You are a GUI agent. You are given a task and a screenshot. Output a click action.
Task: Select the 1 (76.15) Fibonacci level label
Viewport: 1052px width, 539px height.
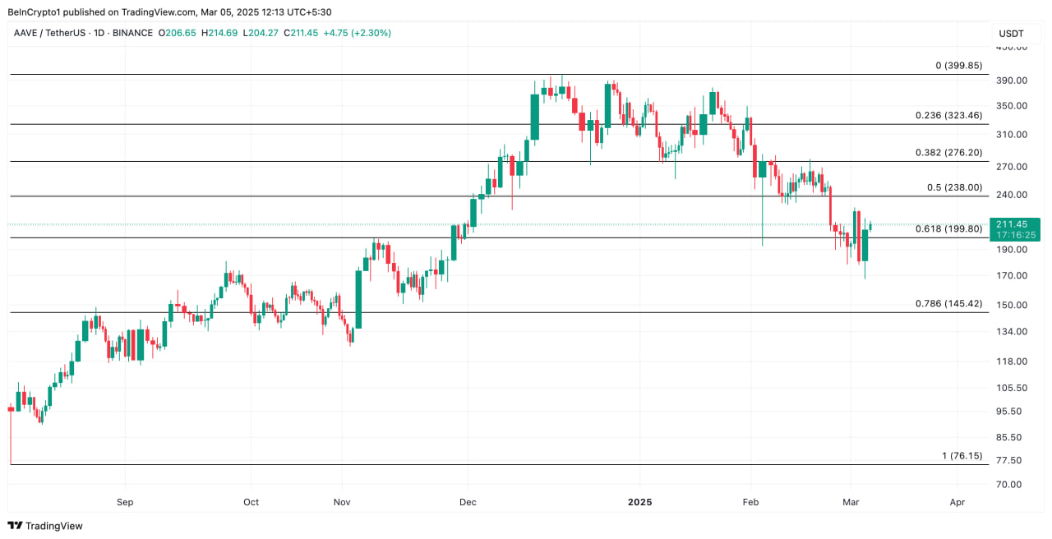pyautogui.click(x=962, y=456)
